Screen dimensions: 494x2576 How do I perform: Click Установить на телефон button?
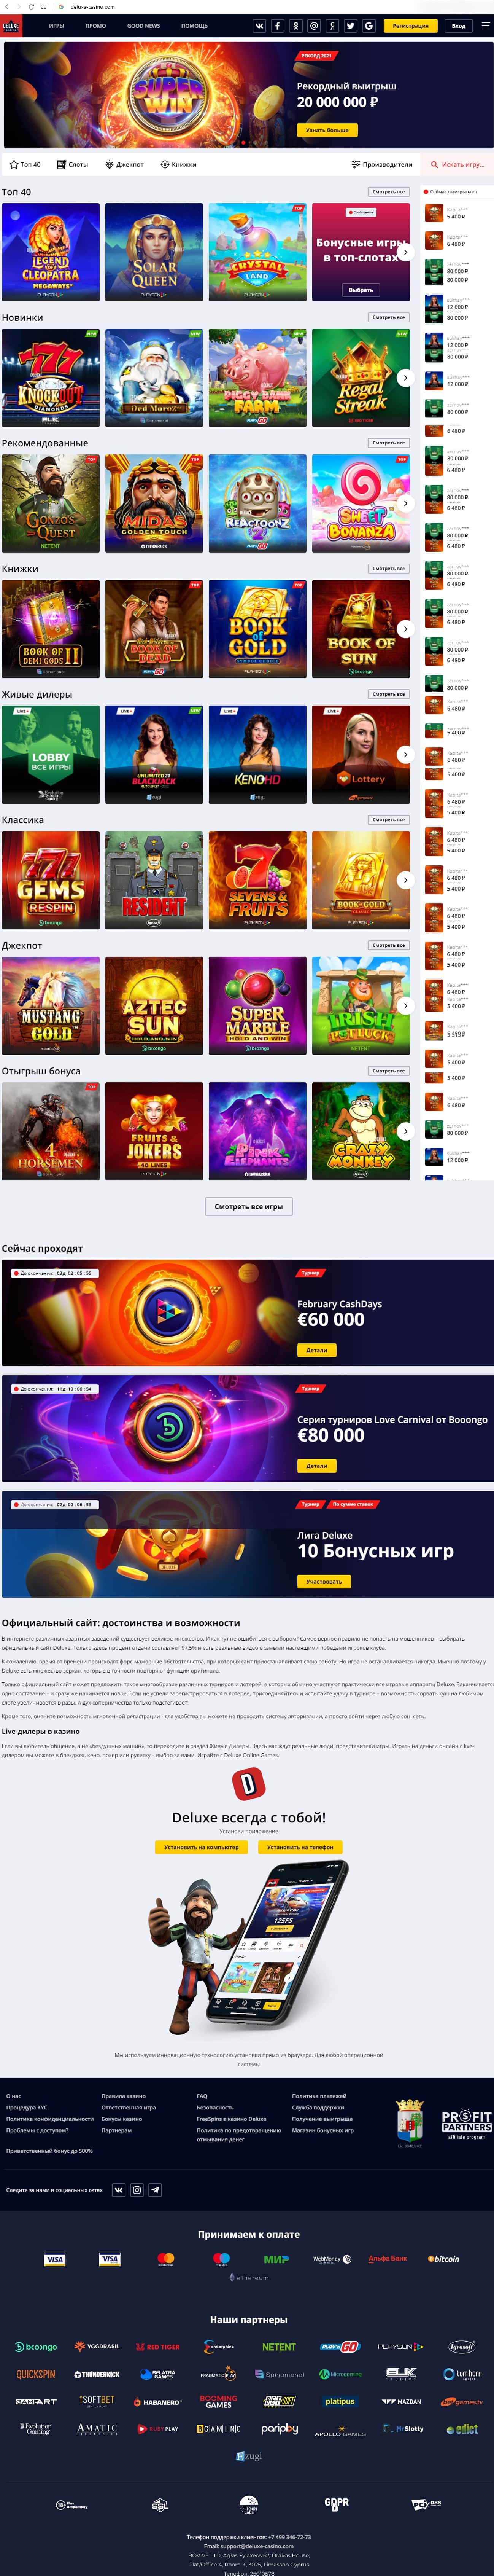pyautogui.click(x=300, y=1847)
